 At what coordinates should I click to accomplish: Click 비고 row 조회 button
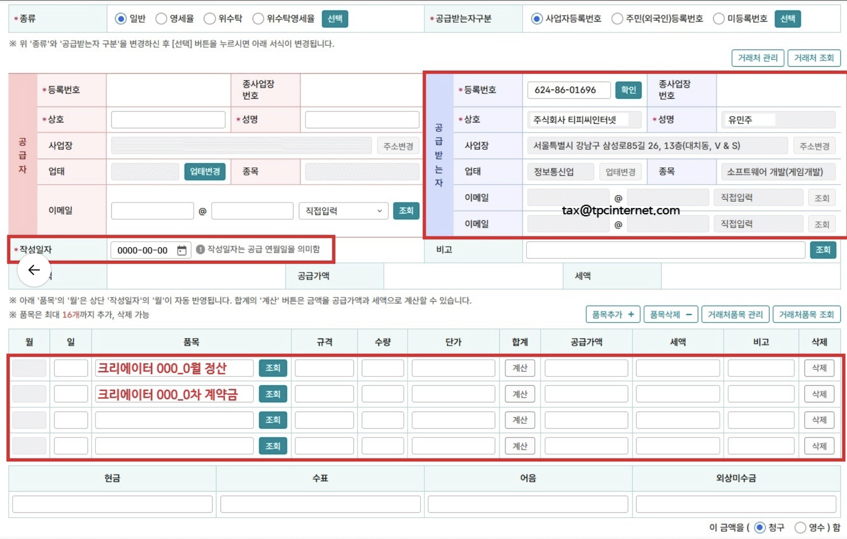pyautogui.click(x=823, y=250)
